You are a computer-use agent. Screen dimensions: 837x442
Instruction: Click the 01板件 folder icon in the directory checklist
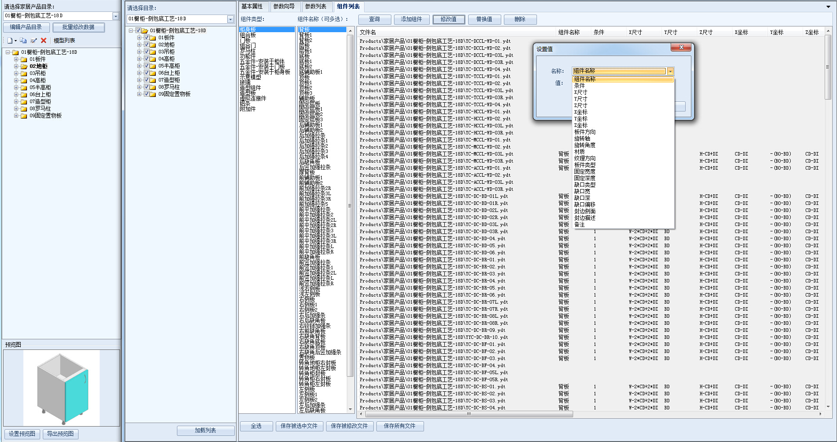tap(153, 38)
